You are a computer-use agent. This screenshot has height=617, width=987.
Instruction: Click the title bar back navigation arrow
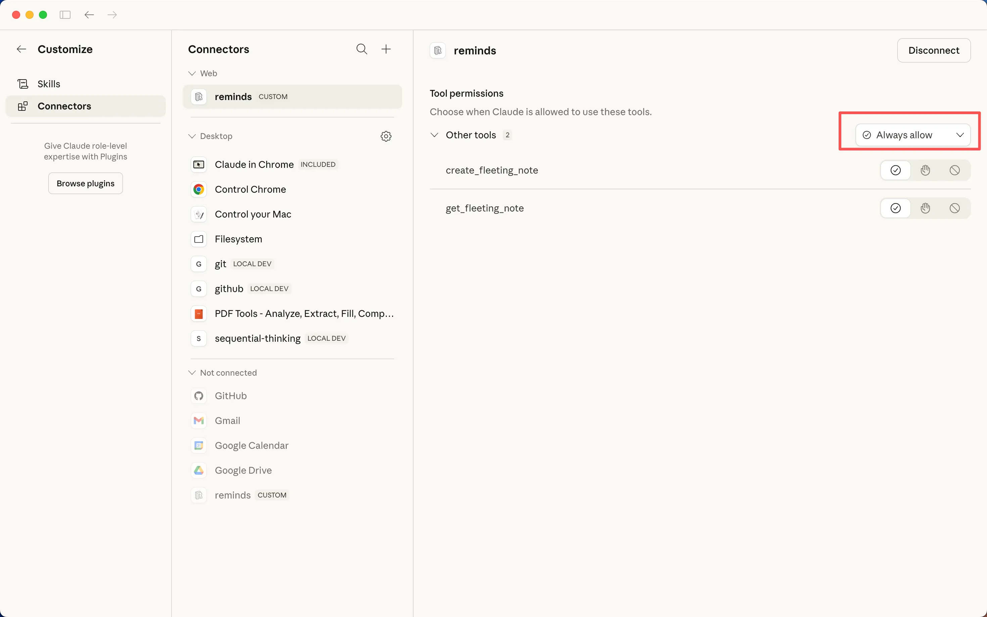tap(89, 15)
